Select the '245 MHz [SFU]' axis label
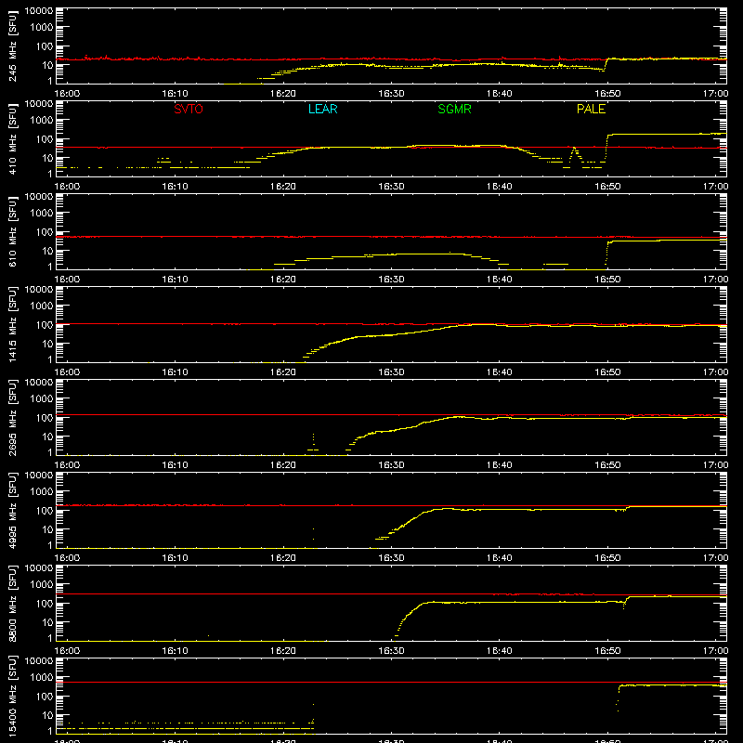Image resolution: width=743 pixels, height=743 pixels. (13, 46)
